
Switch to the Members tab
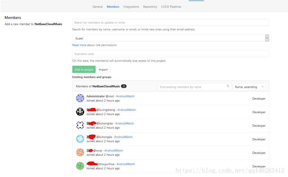click(x=113, y=7)
